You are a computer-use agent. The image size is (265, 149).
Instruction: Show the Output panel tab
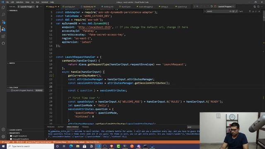coord(60,127)
